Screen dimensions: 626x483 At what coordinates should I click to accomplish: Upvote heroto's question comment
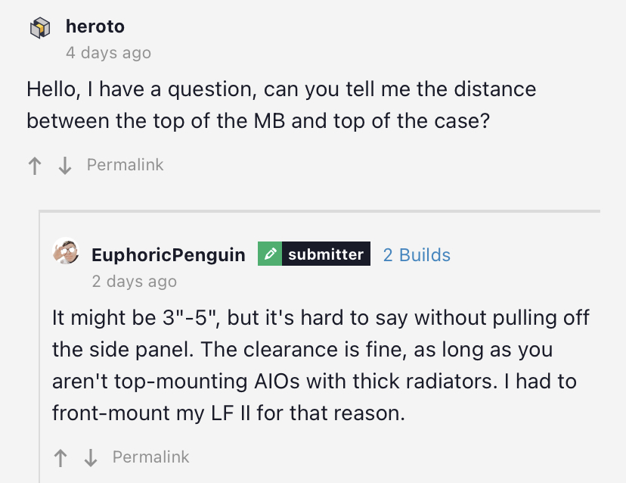pyautogui.click(x=35, y=166)
